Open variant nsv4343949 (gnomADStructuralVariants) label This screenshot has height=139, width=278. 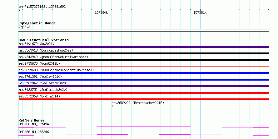[x=53, y=57]
